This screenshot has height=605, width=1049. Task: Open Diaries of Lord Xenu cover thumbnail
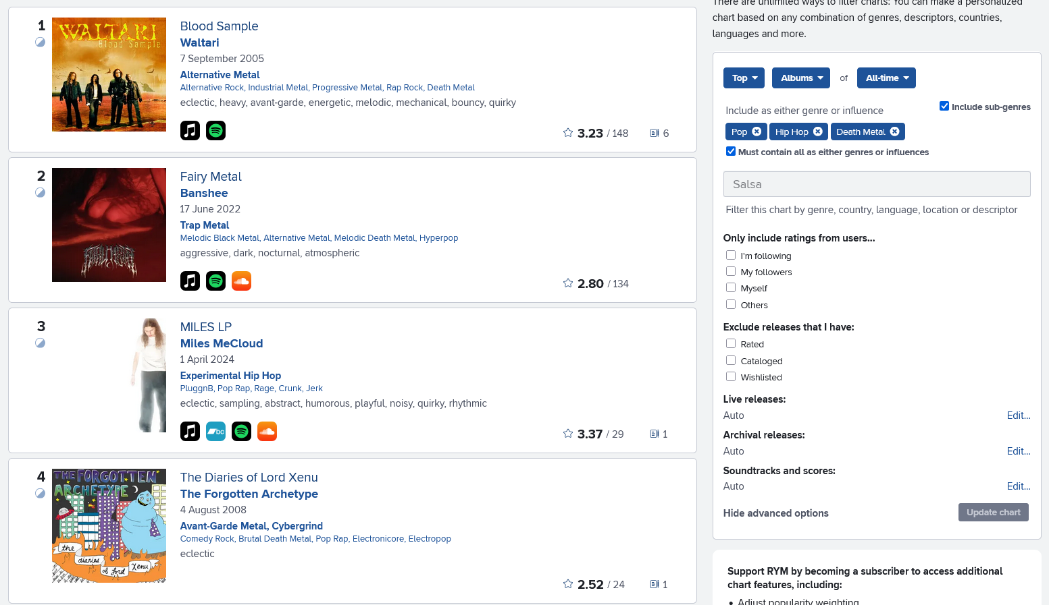[109, 525]
